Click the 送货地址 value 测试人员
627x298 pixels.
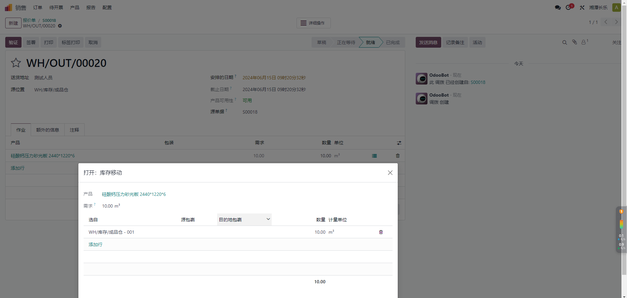(43, 78)
